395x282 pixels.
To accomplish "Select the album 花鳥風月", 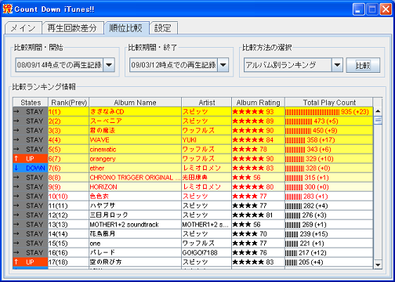I will [135, 234].
